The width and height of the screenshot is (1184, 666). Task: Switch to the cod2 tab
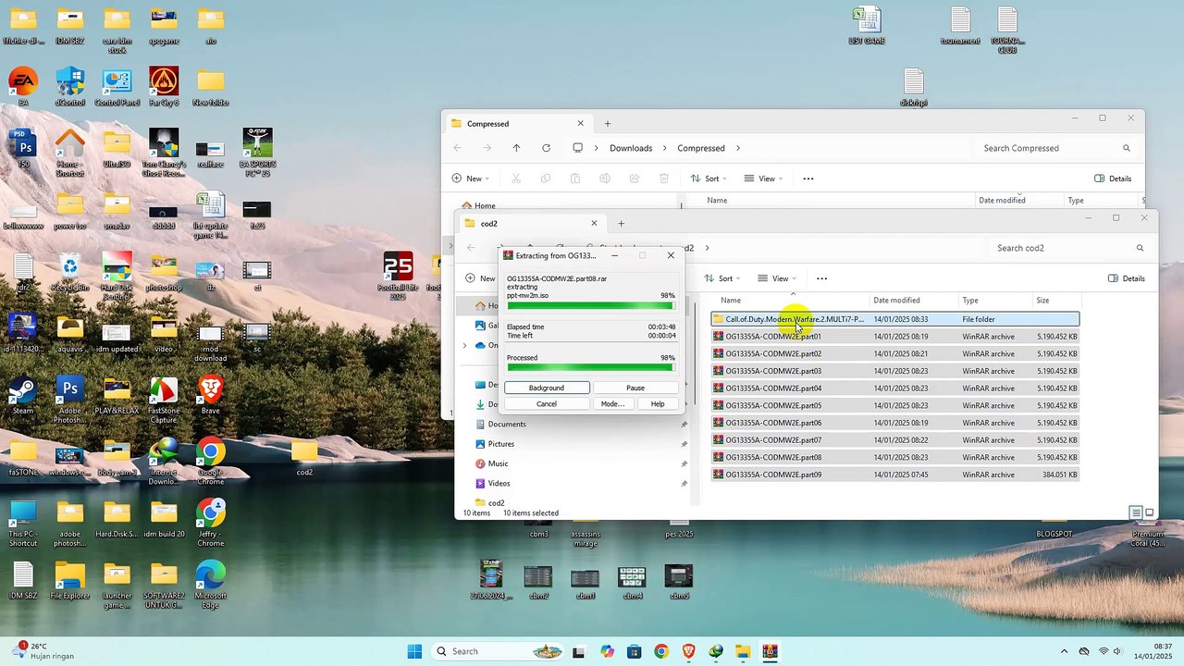pos(531,224)
